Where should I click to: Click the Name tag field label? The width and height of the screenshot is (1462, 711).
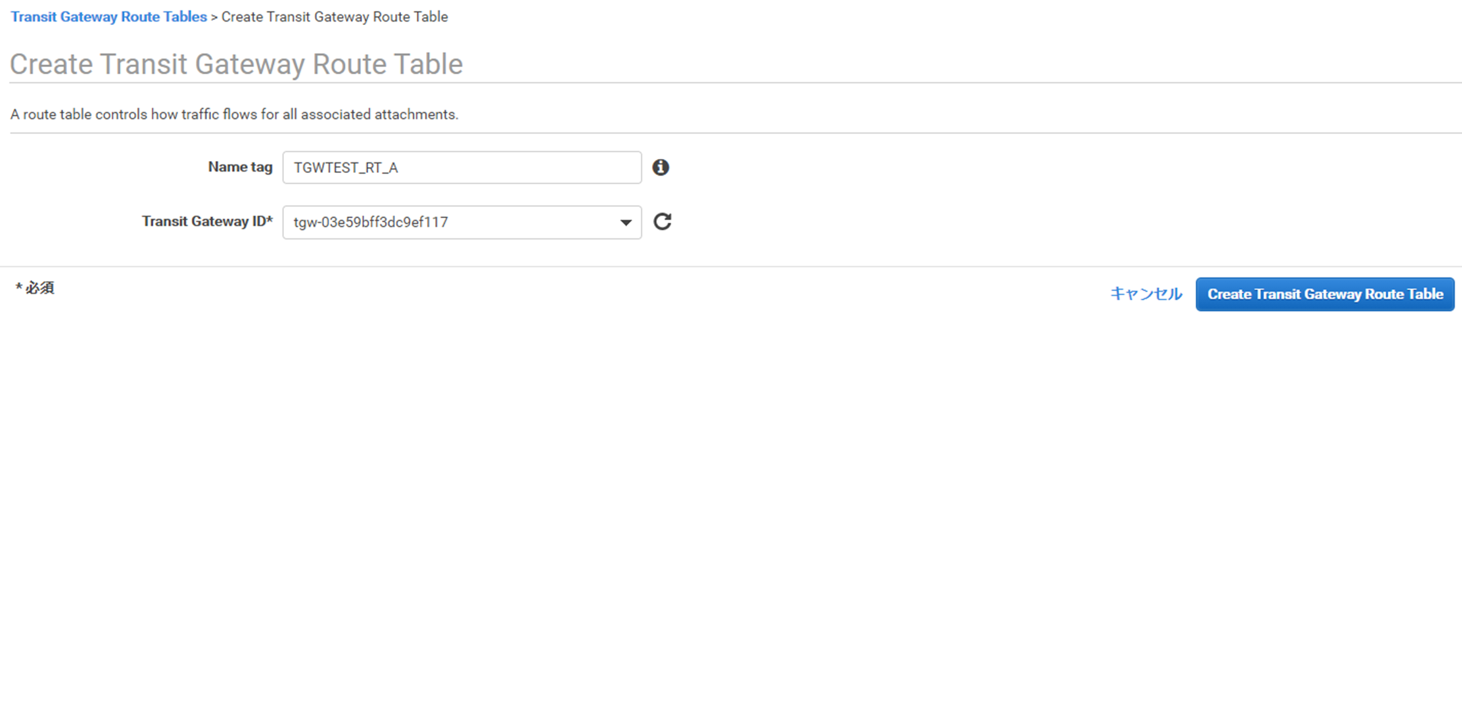240,167
